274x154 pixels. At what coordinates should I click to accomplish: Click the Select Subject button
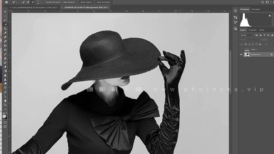pos(86,2)
